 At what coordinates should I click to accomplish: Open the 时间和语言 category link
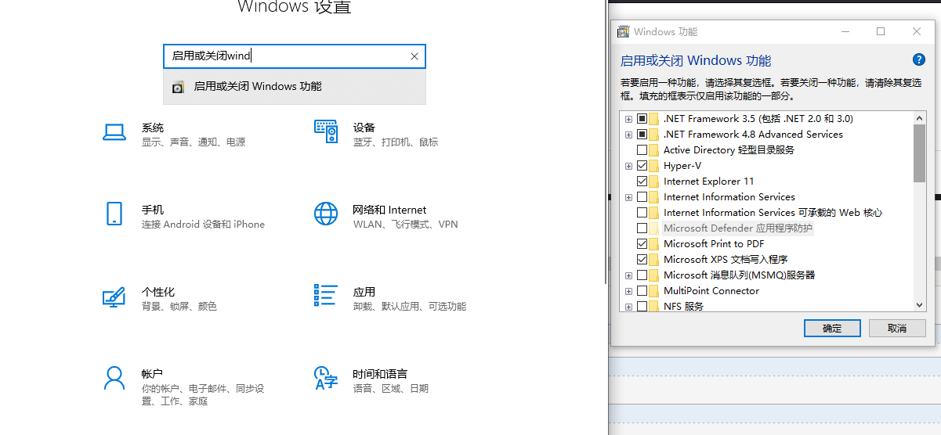[380, 374]
